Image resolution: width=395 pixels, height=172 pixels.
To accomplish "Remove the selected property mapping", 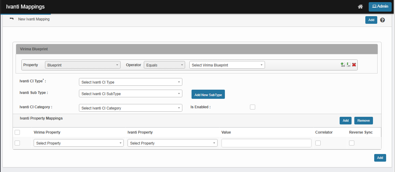I will 363,120.
